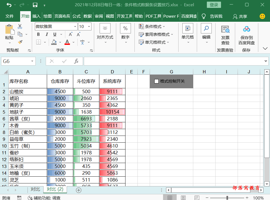Open Quick Access Toolbar customize dropdown

(x=44, y=5)
